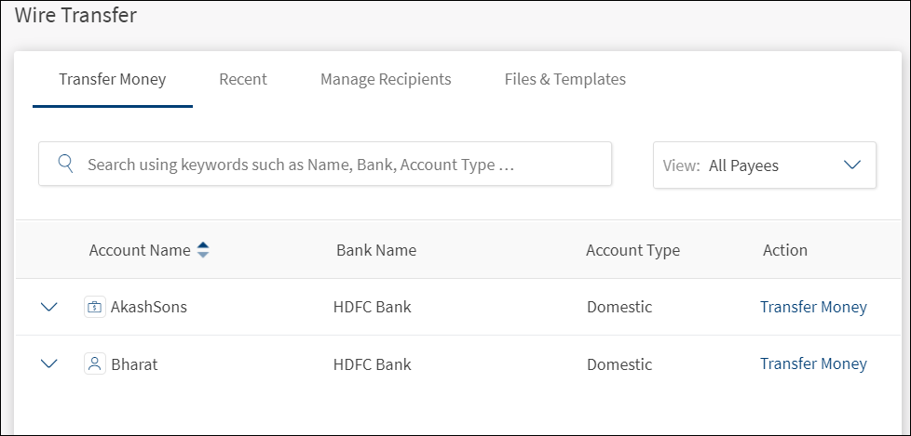Expand the AkashSons row details
Viewport: 911px width, 436px height.
click(x=49, y=307)
